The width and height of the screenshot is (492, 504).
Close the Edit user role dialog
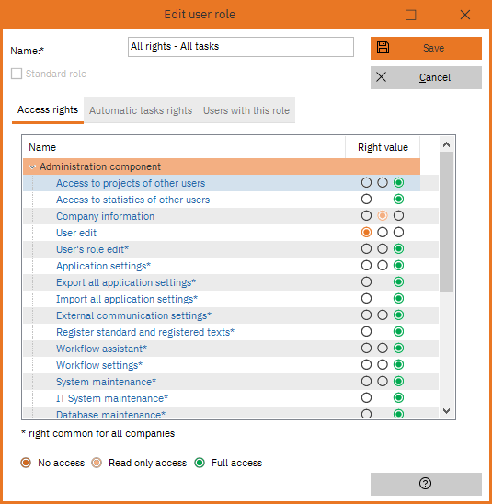pyautogui.click(x=465, y=15)
